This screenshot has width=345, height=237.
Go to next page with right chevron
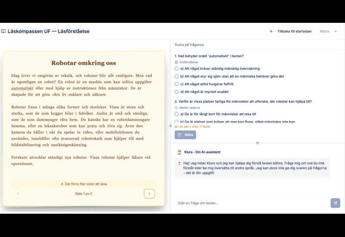pyautogui.click(x=149, y=194)
